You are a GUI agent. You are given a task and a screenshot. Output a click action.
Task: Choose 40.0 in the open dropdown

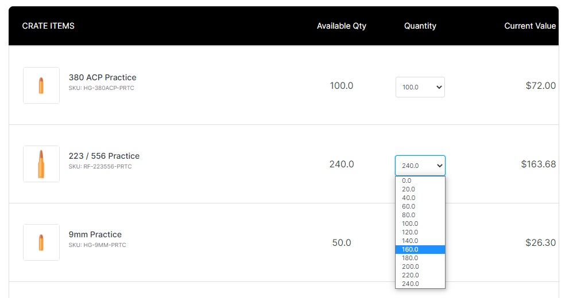(420, 198)
